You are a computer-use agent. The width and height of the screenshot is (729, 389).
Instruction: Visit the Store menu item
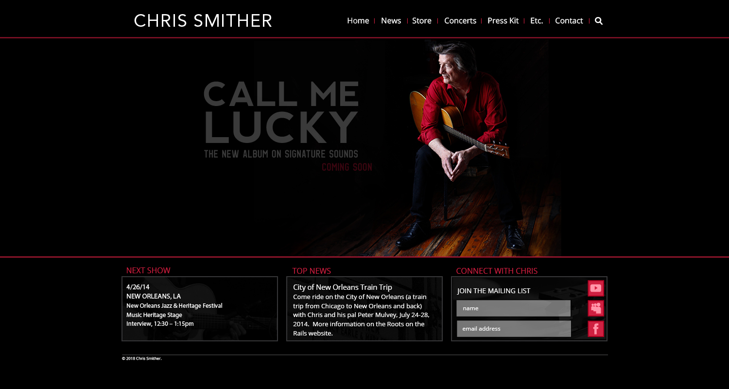pyautogui.click(x=422, y=20)
